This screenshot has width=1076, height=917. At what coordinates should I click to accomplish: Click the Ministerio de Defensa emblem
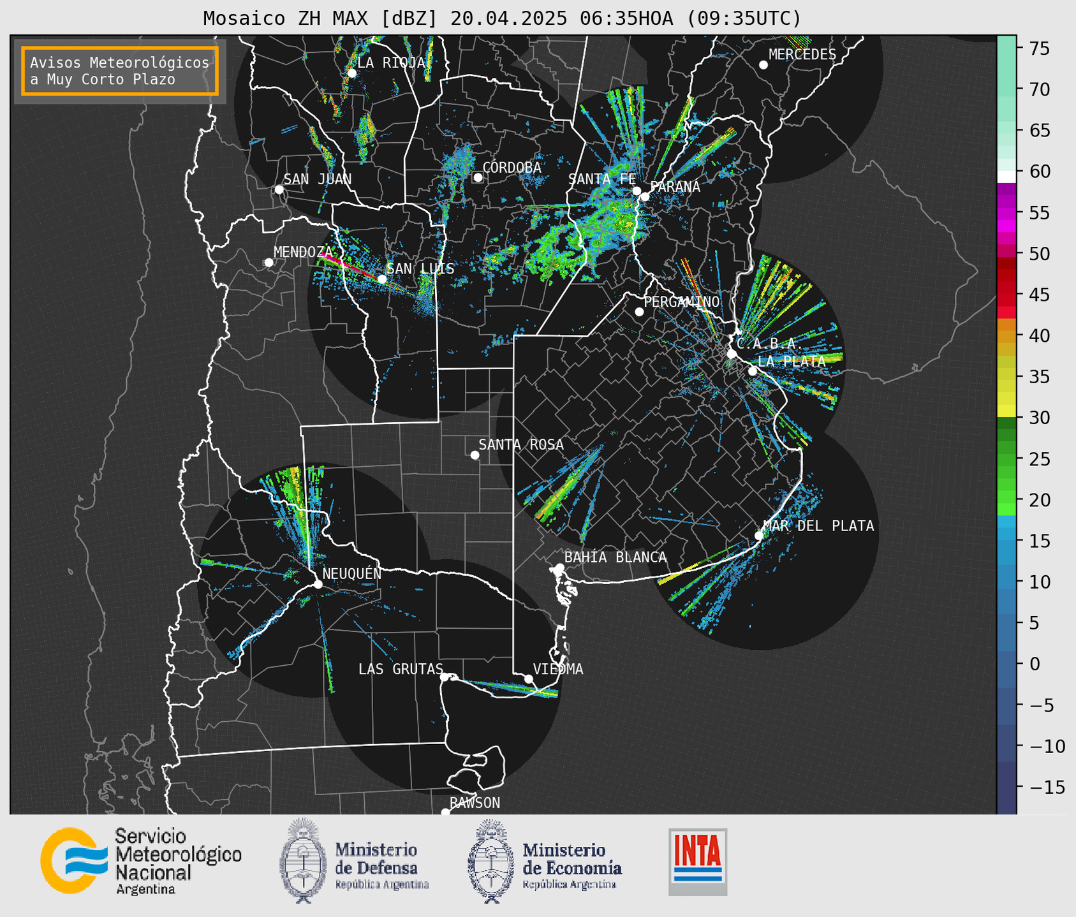click(x=304, y=861)
